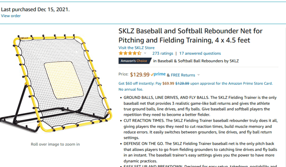Open the Get $60 off instantly offer
Screen dimensions: 286x167
(196, 83)
